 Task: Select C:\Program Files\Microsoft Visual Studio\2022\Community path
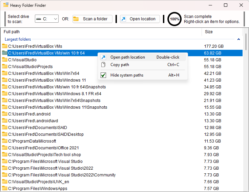click(62, 175)
